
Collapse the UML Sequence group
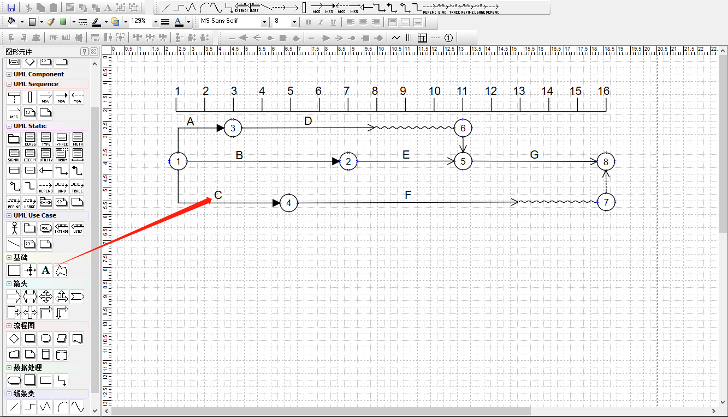[x=9, y=84]
